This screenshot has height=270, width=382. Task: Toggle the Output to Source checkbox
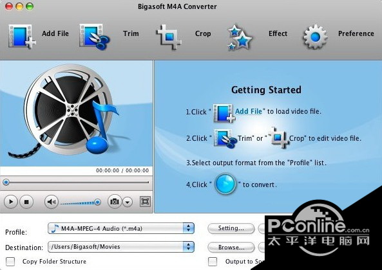(x=213, y=262)
